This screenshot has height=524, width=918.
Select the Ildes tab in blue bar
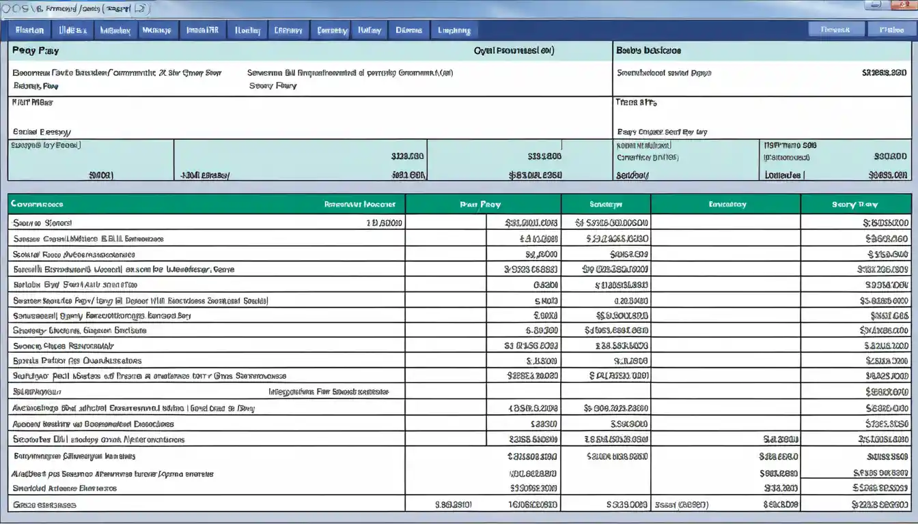pos(72,30)
